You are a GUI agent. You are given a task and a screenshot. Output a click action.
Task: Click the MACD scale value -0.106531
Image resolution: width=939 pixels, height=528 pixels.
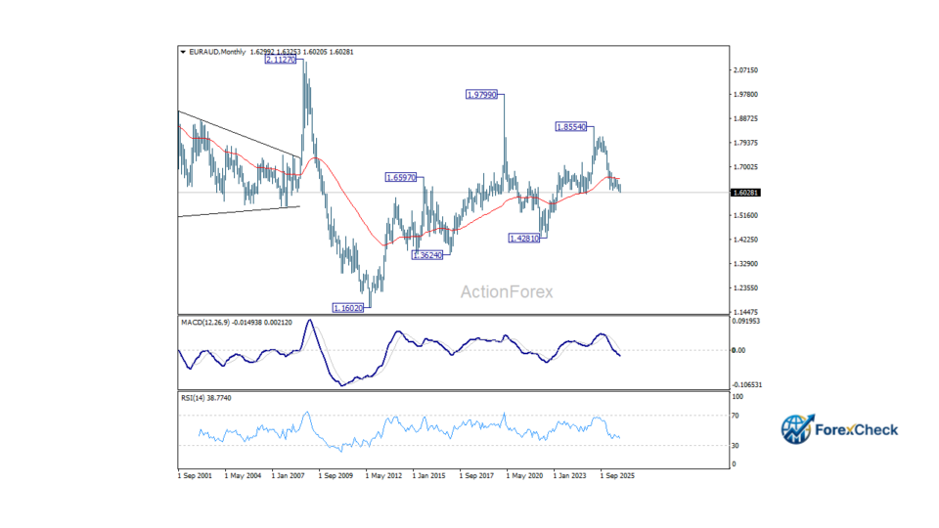pyautogui.click(x=746, y=385)
